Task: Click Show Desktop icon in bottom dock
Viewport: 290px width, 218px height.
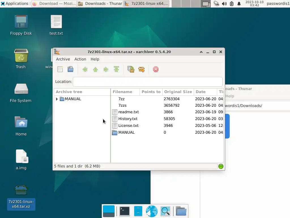Action: [x=108, y=211]
